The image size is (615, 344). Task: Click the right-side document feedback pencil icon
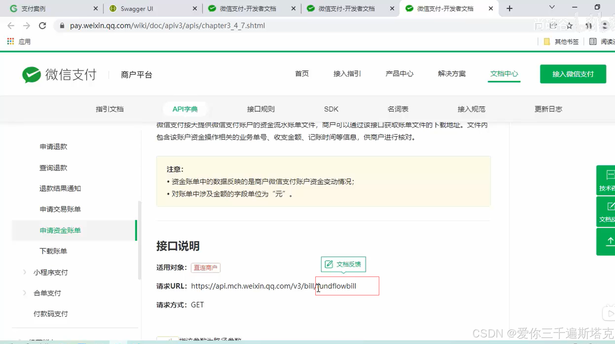(x=610, y=206)
